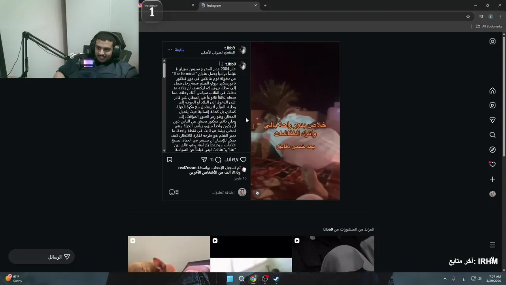
Task: Open a new browser tab
Action: [265, 6]
